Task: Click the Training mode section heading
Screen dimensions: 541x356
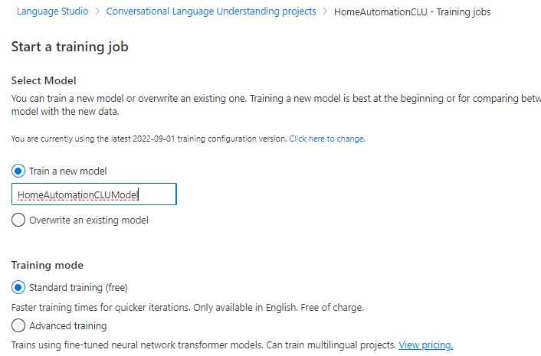Action: point(48,265)
